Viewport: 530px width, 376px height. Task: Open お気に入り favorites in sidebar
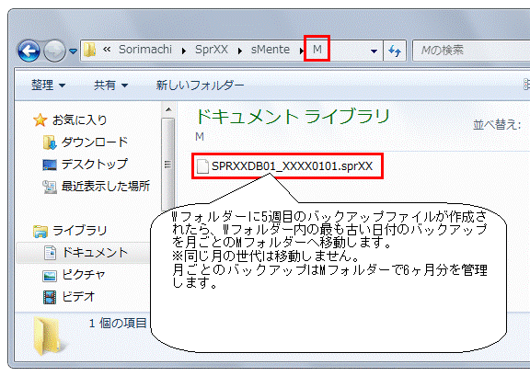[x=79, y=120]
